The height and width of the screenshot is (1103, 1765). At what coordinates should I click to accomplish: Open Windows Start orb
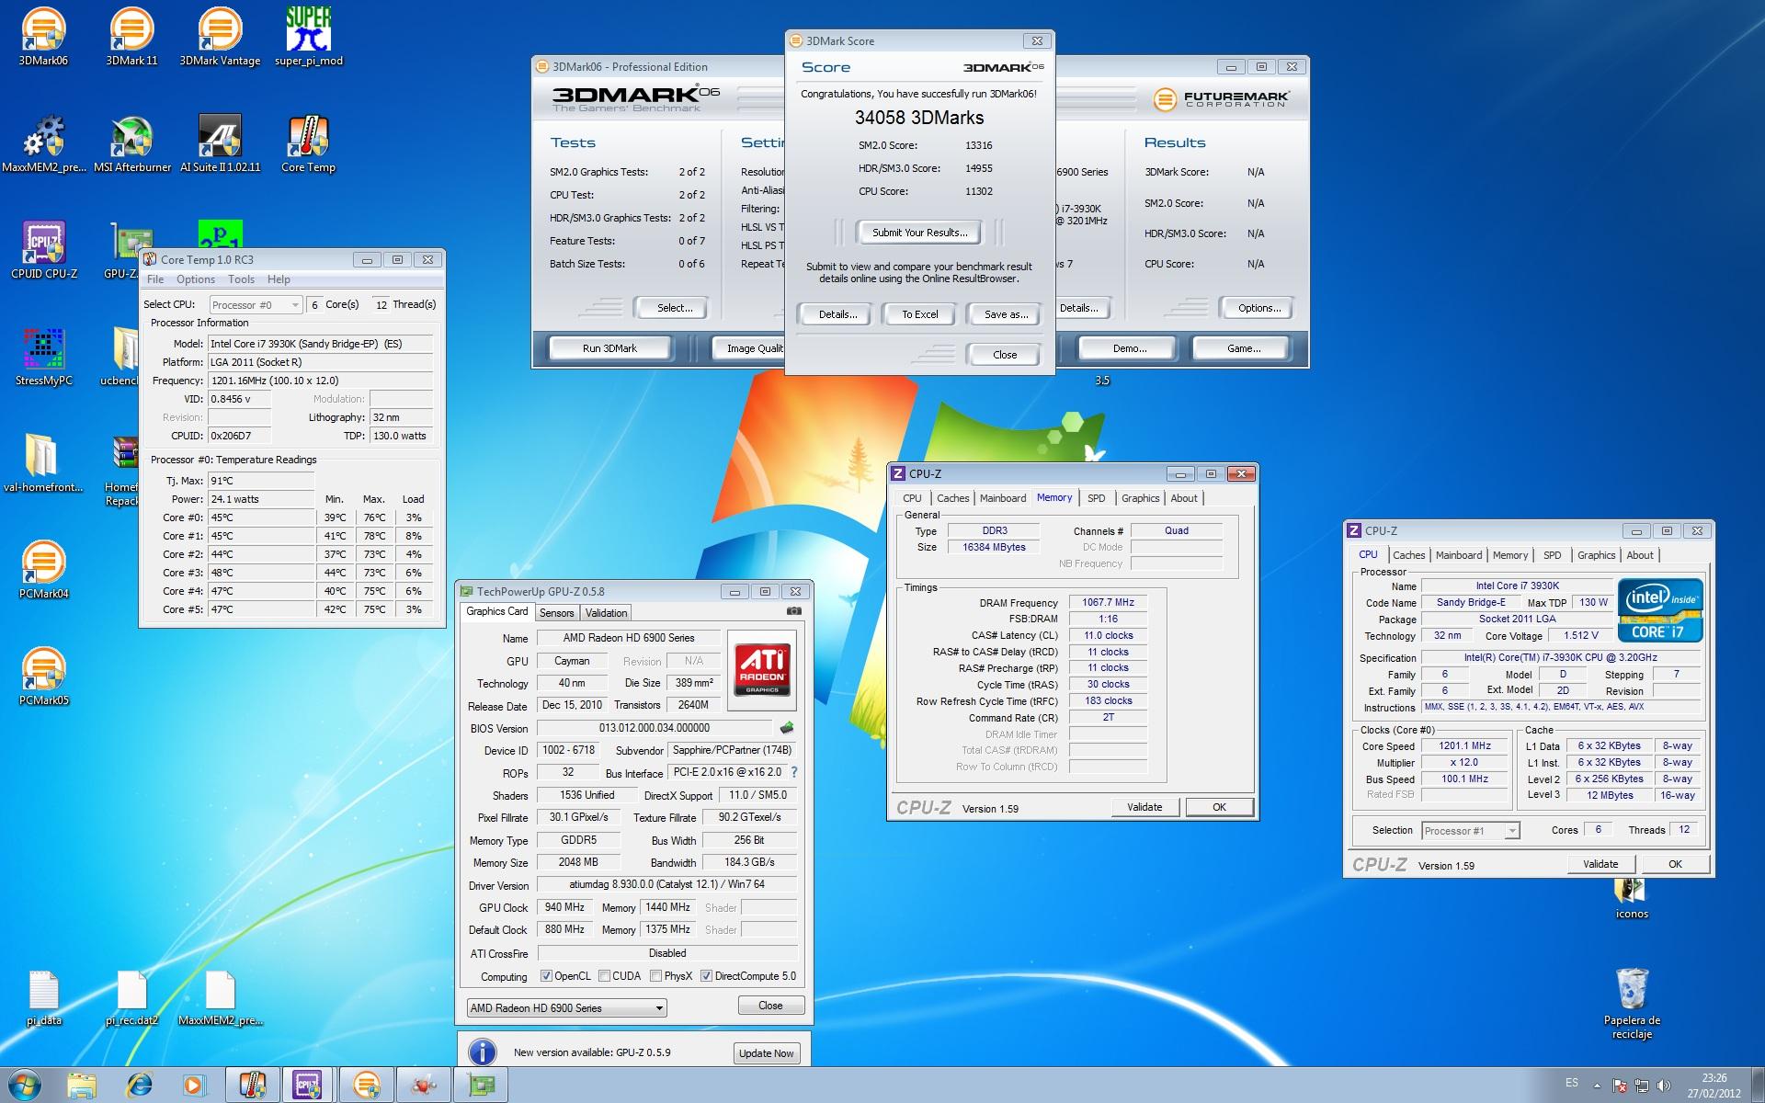pos(25,1085)
